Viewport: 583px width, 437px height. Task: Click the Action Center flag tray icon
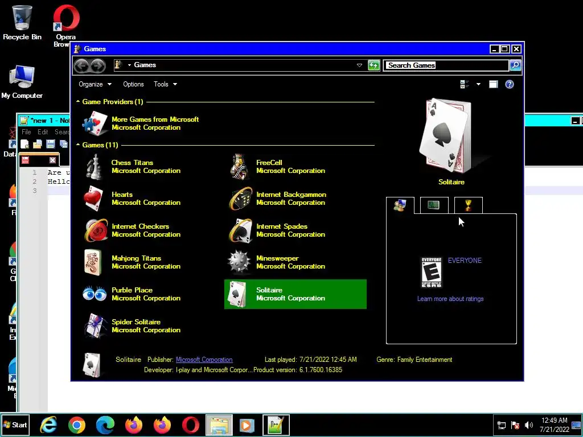515,424
